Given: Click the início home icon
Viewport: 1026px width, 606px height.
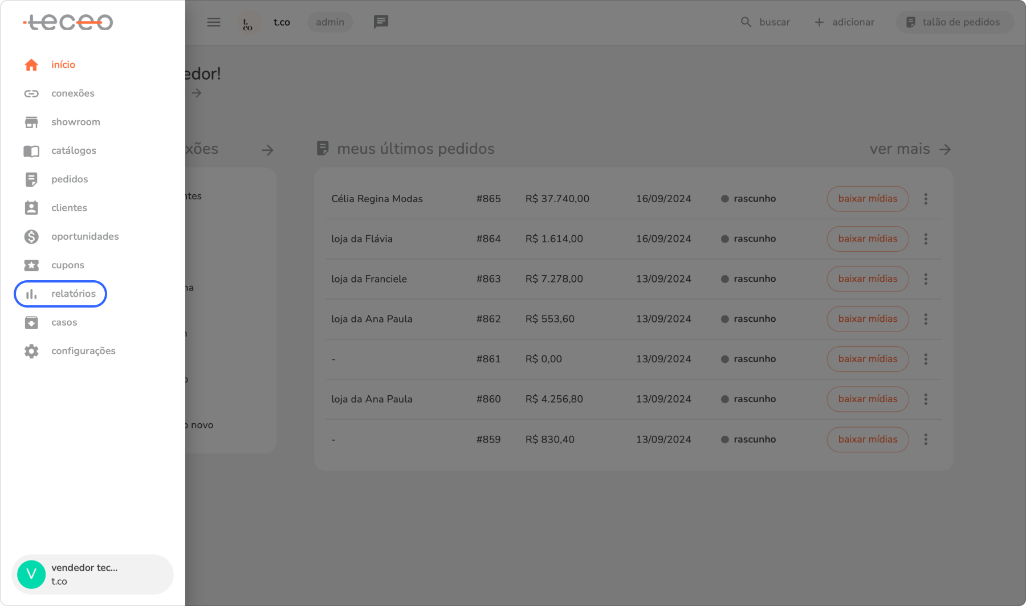Looking at the screenshot, I should (x=31, y=65).
